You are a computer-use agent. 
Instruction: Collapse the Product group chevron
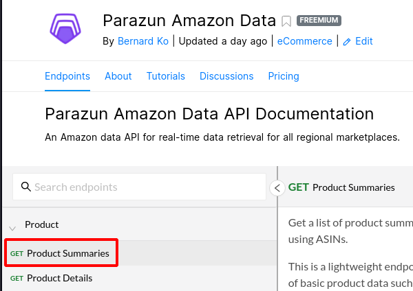(12, 229)
